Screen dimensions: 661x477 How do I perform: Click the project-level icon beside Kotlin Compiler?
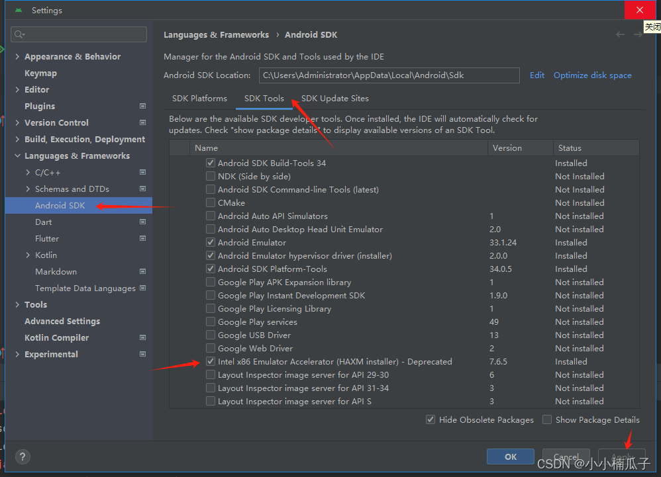142,337
